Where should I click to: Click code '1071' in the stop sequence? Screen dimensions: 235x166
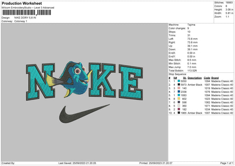tap(207, 106)
